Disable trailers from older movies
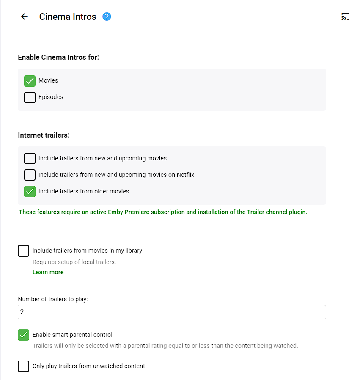Viewport: 349px width, 380px height. [x=30, y=191]
